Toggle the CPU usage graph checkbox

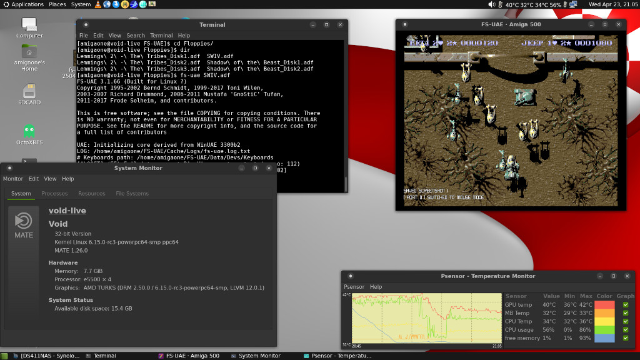626,330
